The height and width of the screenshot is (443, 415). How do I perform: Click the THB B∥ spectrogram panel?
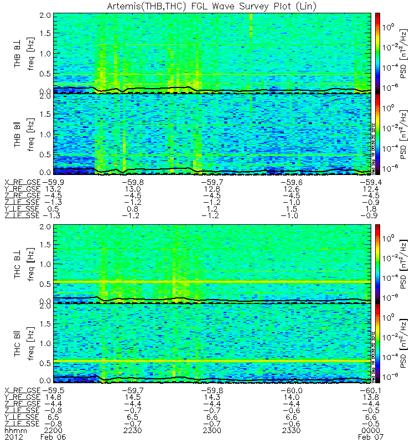pyautogui.click(x=212, y=134)
